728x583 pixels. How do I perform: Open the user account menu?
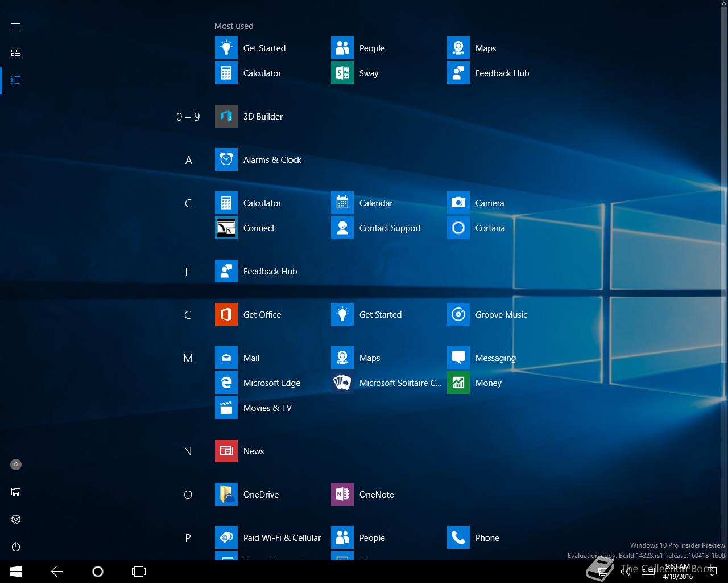[16, 465]
